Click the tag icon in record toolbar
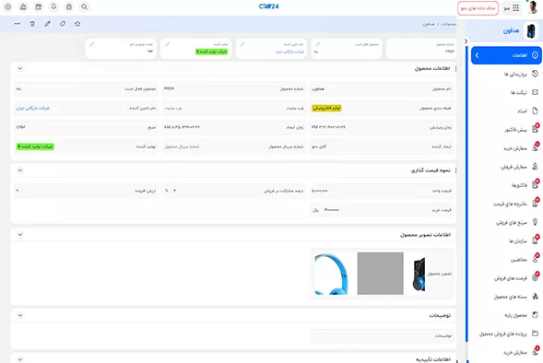This screenshot has height=363, width=543. [63, 24]
